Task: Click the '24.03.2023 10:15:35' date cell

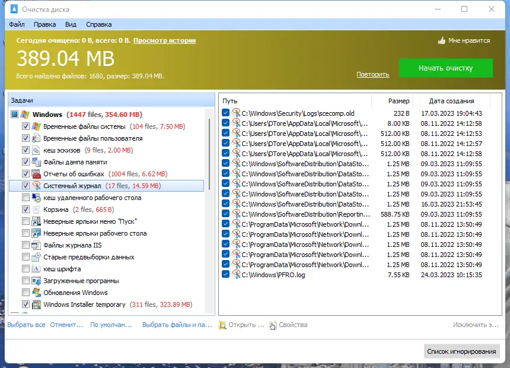Action: click(451, 275)
